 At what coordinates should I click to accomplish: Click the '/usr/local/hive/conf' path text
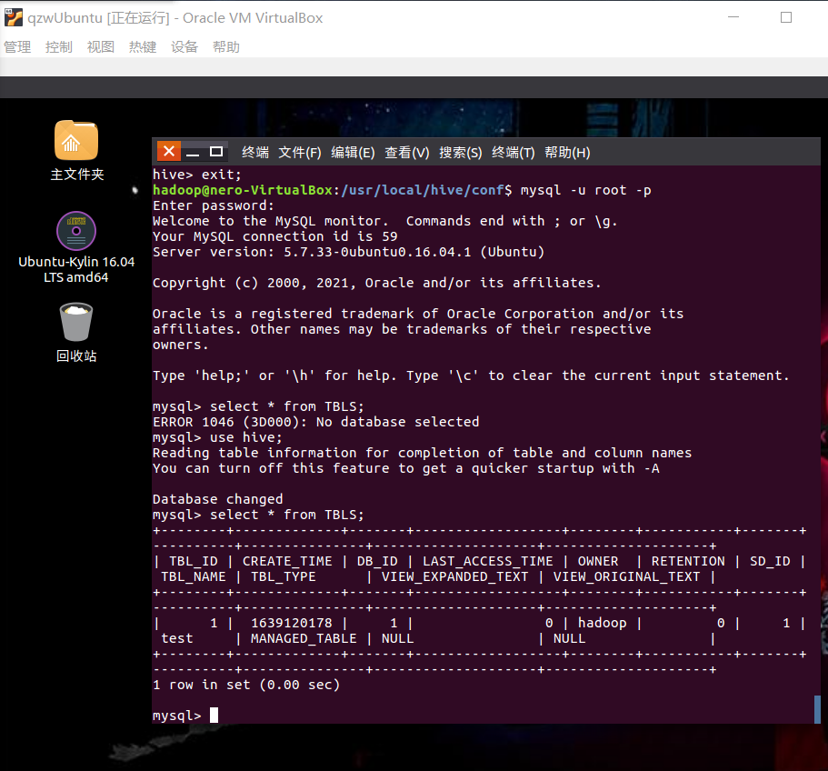pyautogui.click(x=423, y=190)
